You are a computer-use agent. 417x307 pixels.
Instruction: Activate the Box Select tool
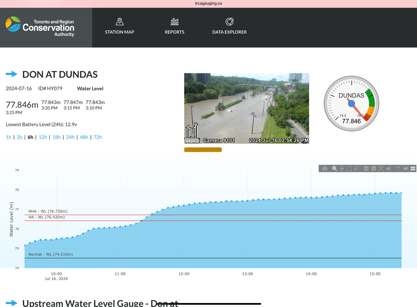[349, 168]
